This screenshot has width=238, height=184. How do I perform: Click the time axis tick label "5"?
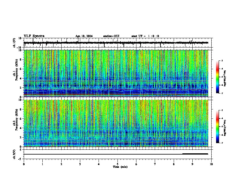pyautogui.click(x=117, y=164)
